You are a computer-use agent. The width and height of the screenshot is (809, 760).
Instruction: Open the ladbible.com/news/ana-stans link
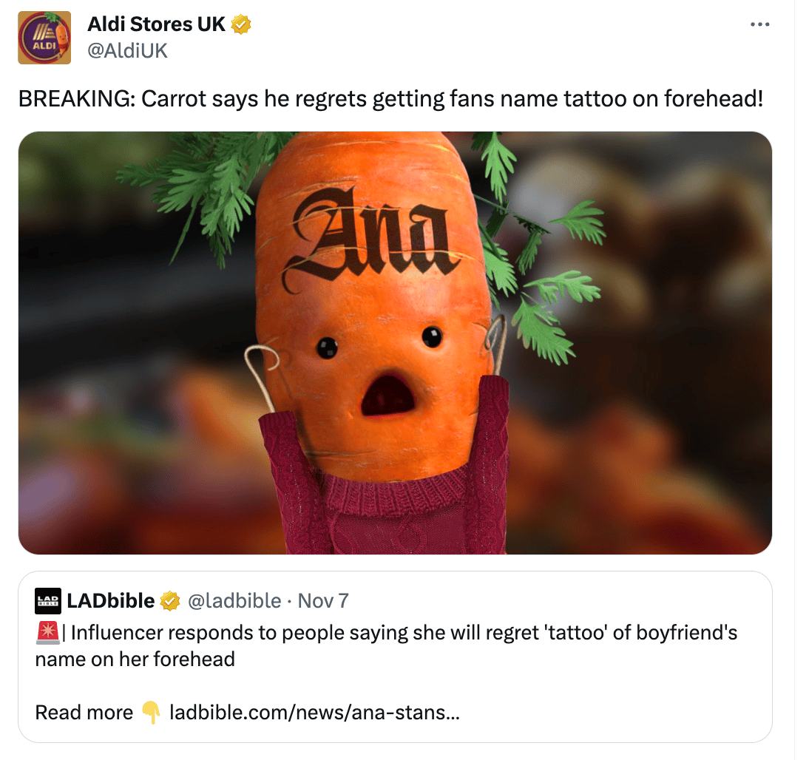pos(314,713)
